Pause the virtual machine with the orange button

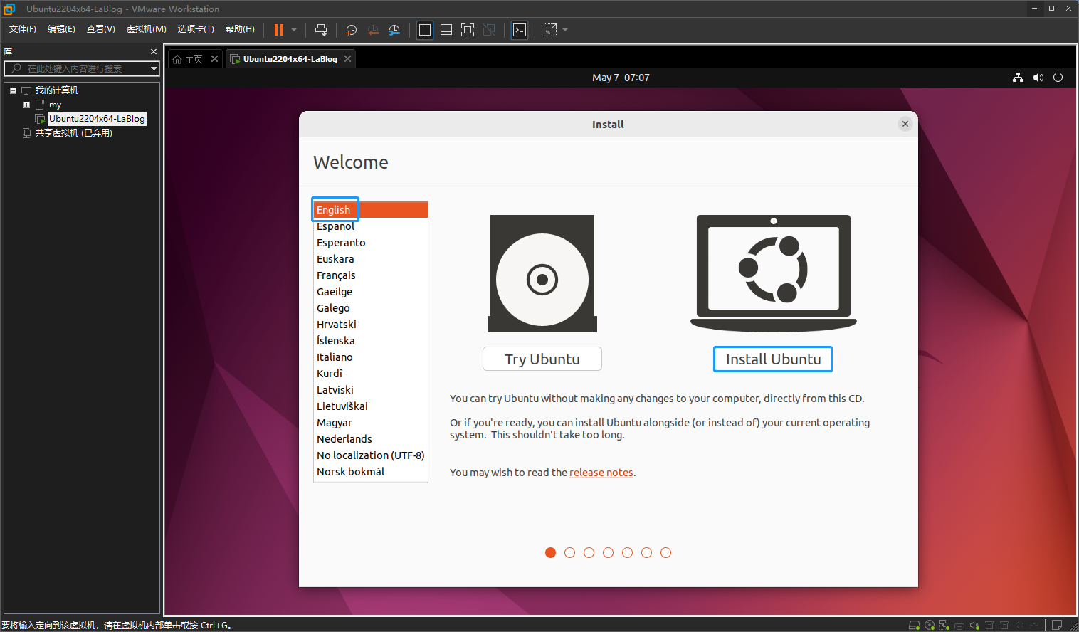[279, 30]
